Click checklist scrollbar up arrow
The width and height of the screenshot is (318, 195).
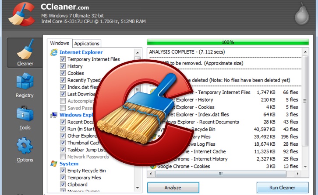point(138,52)
